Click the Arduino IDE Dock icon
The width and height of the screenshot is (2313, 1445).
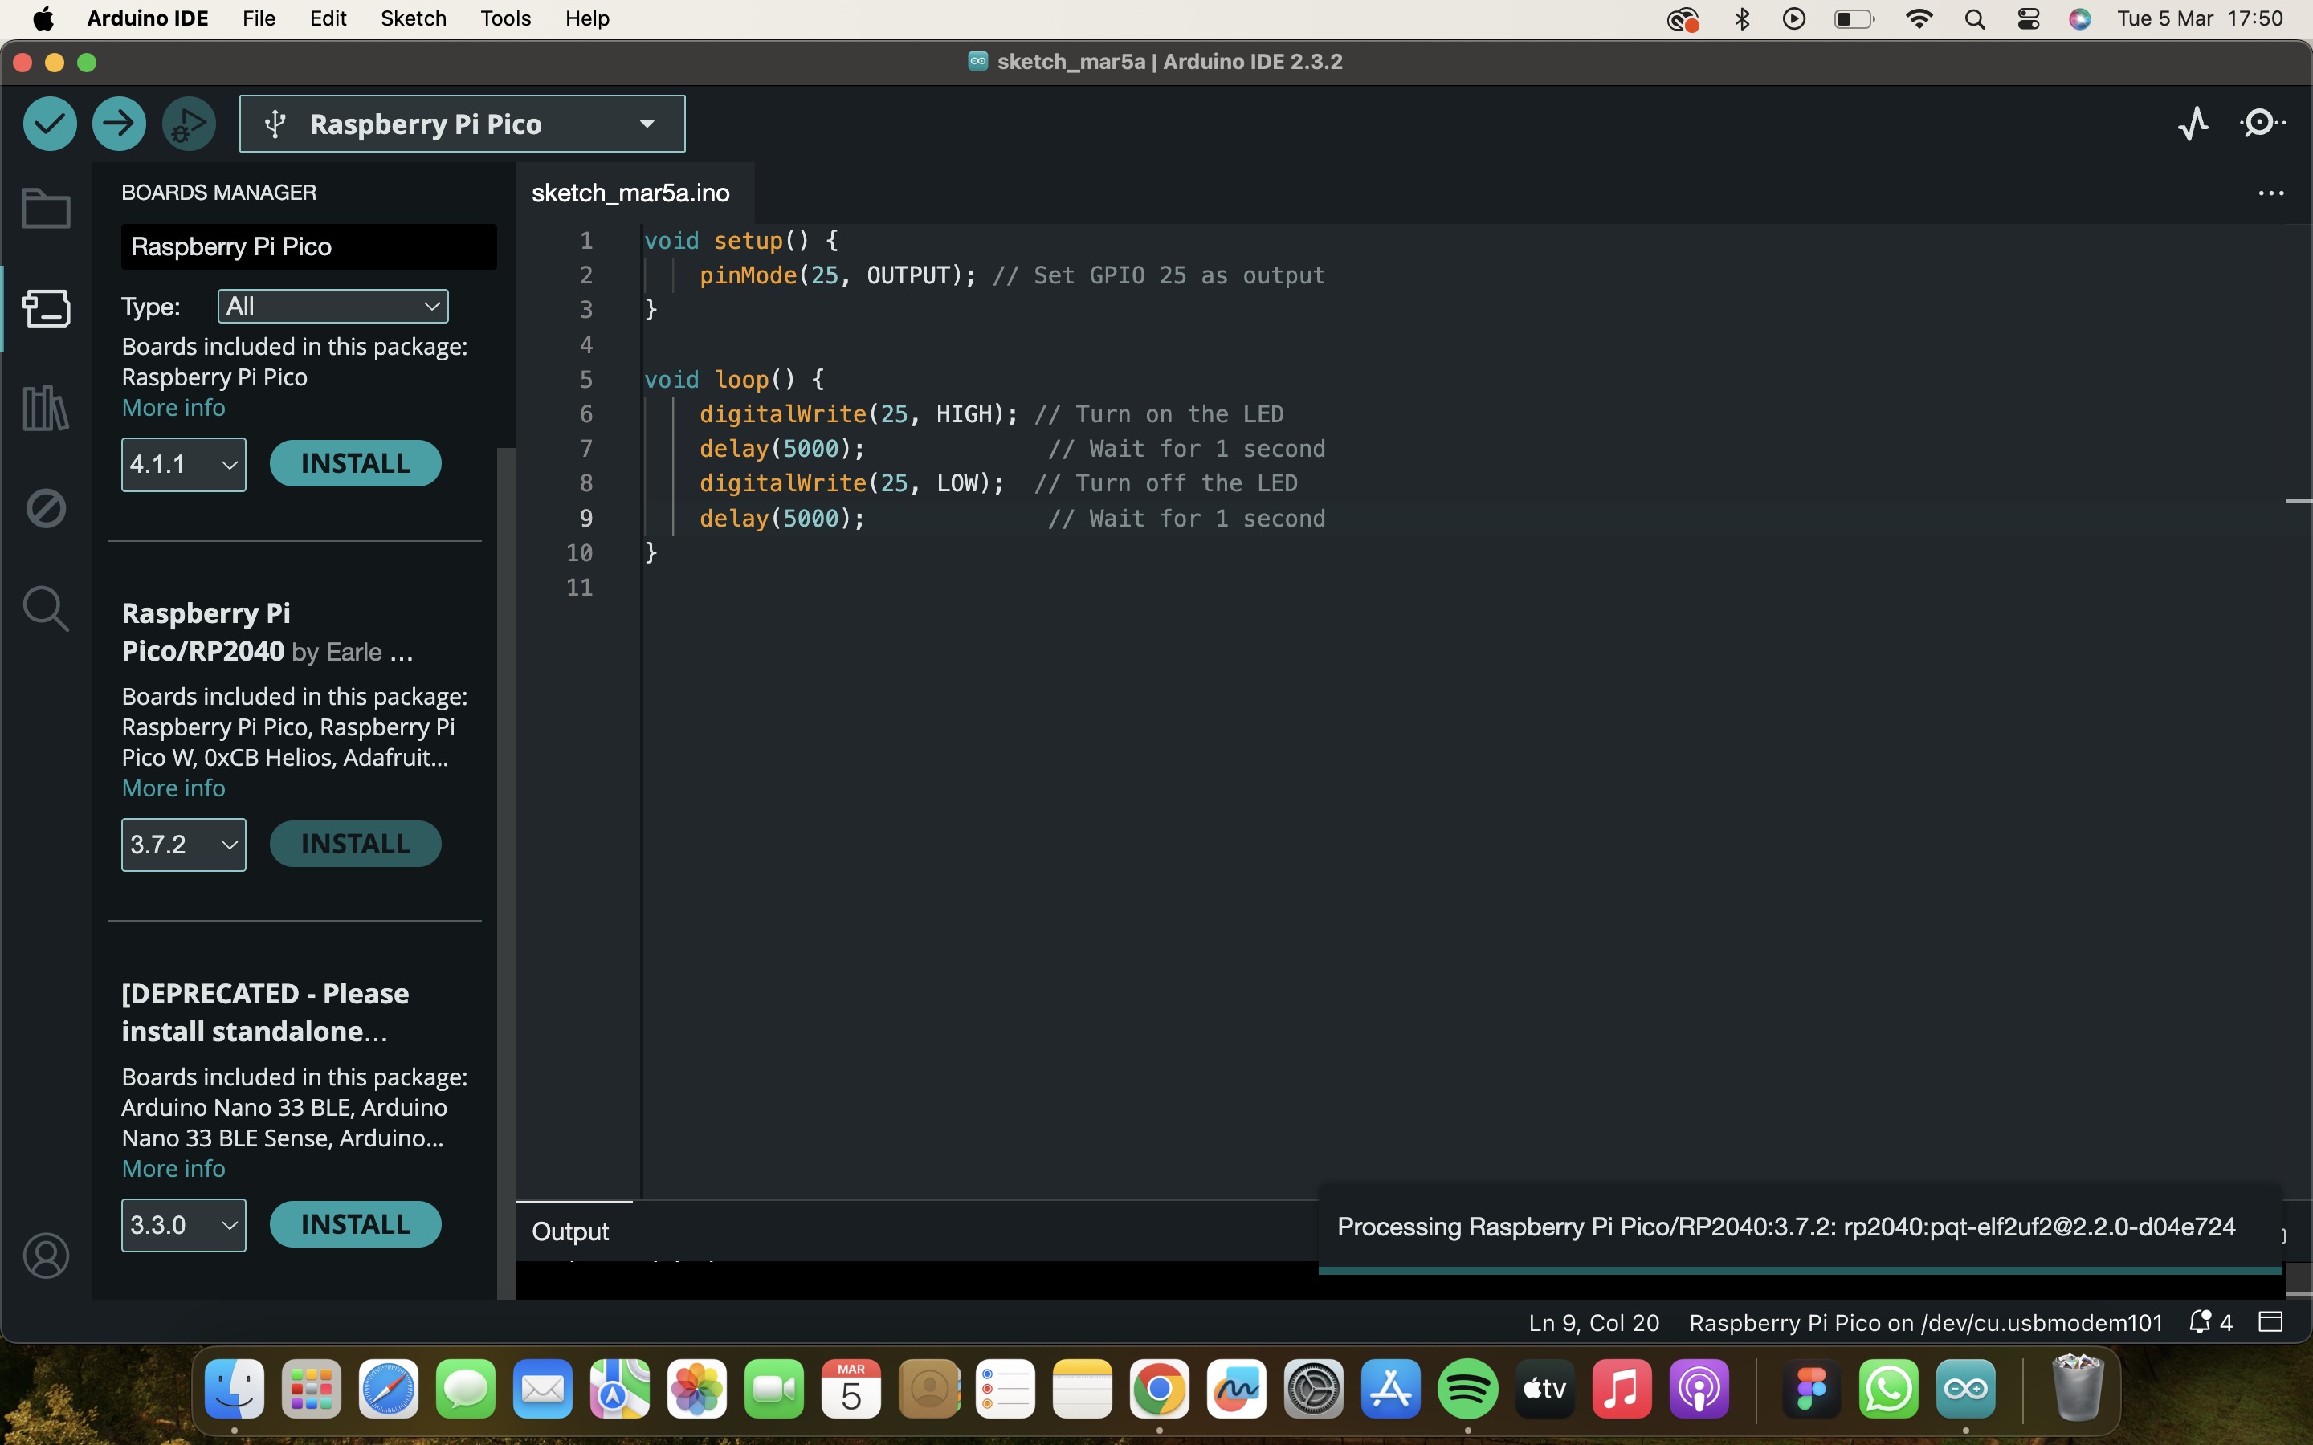[x=1965, y=1389]
